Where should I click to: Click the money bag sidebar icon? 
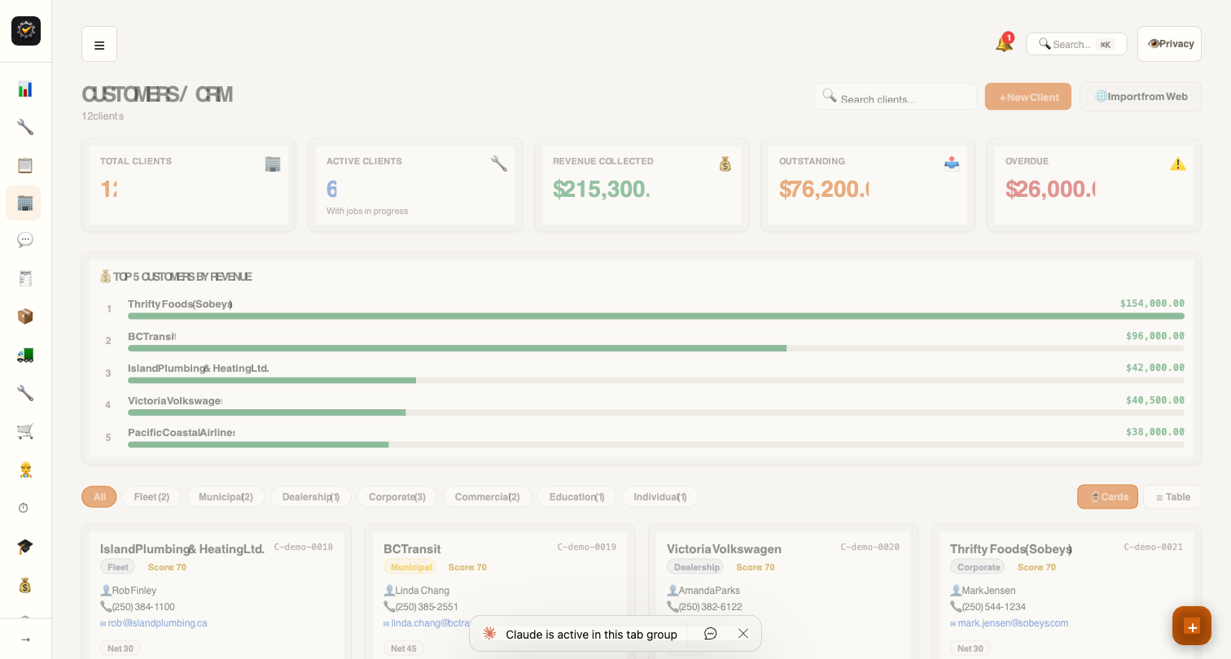[24, 584]
